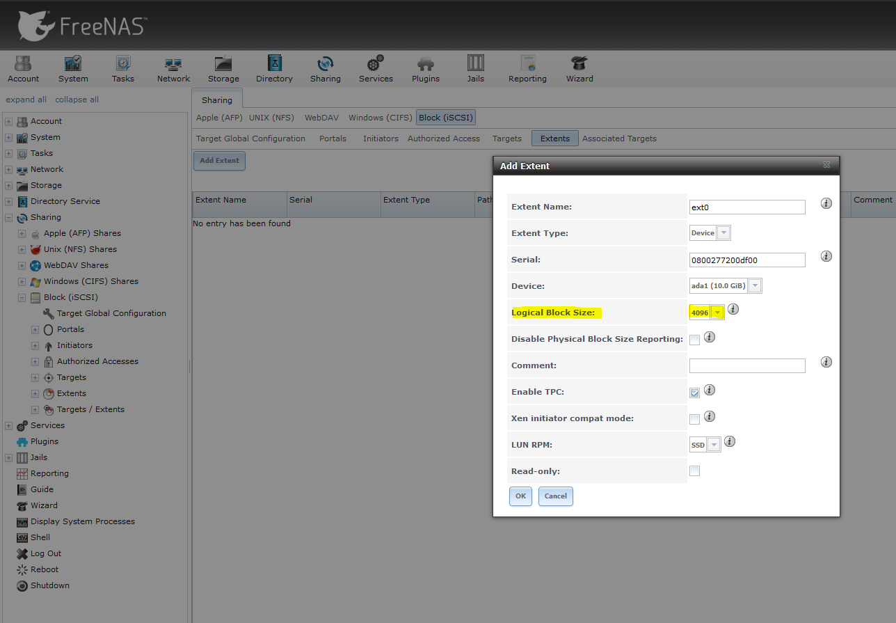The height and width of the screenshot is (623, 896).
Task: Open the Initiators tab
Action: 381,139
